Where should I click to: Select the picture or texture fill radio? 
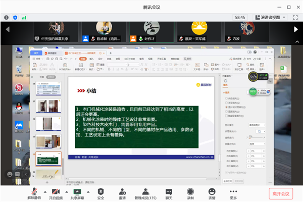point(226,107)
